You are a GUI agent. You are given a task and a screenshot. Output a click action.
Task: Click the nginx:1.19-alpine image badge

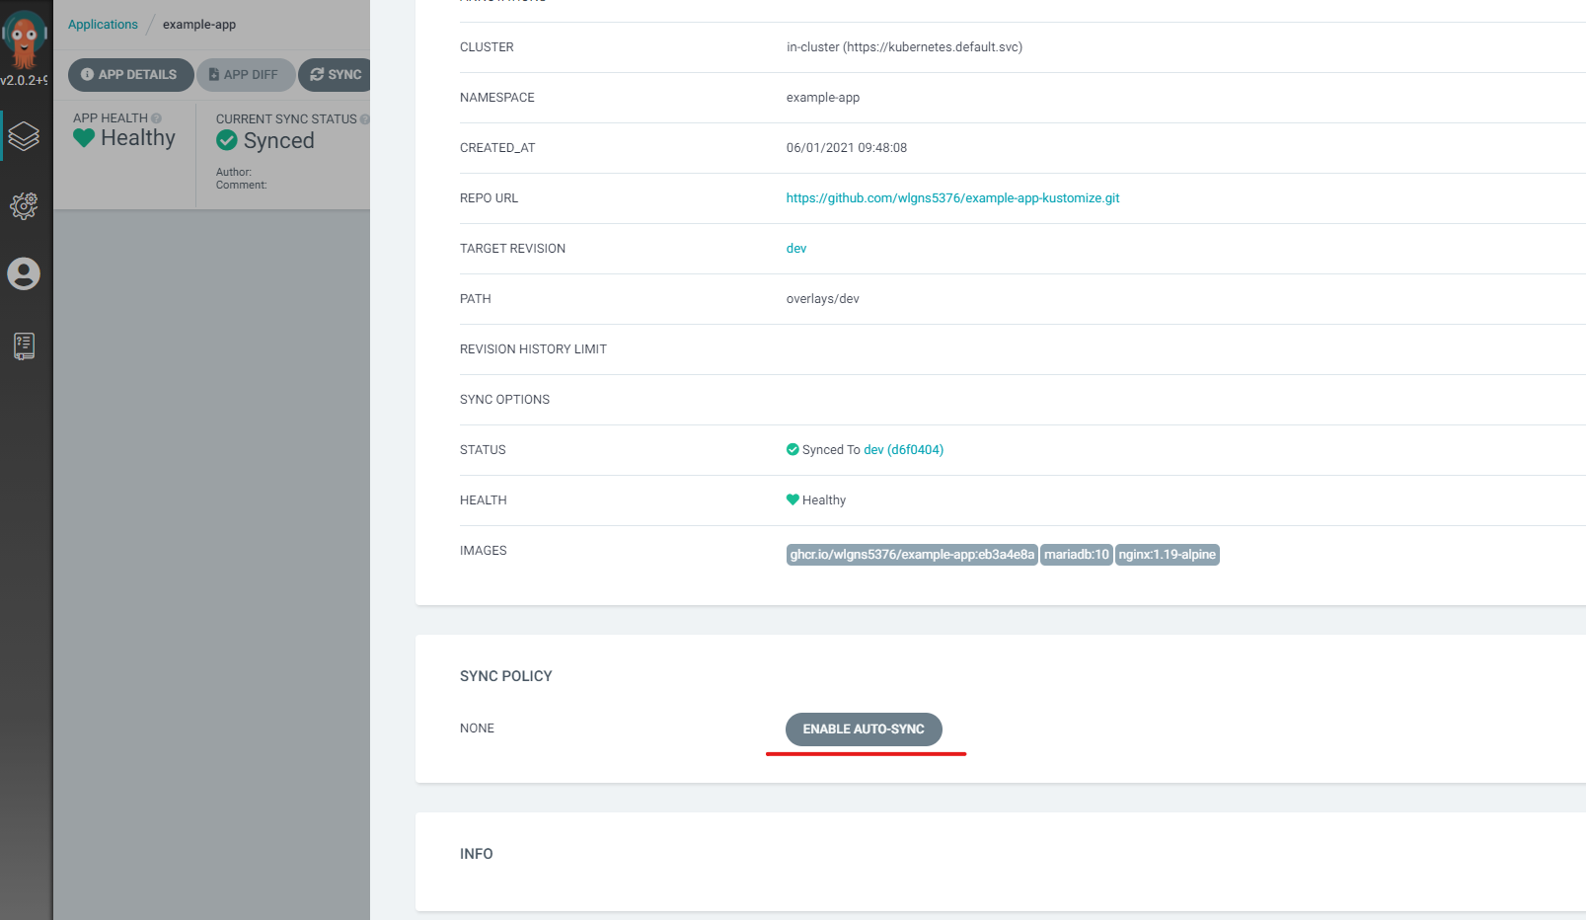1168,554
